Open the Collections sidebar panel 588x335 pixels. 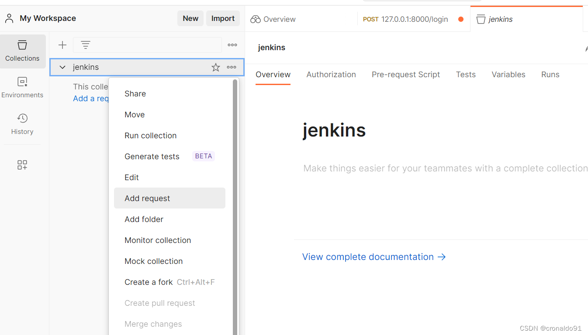coord(22,51)
